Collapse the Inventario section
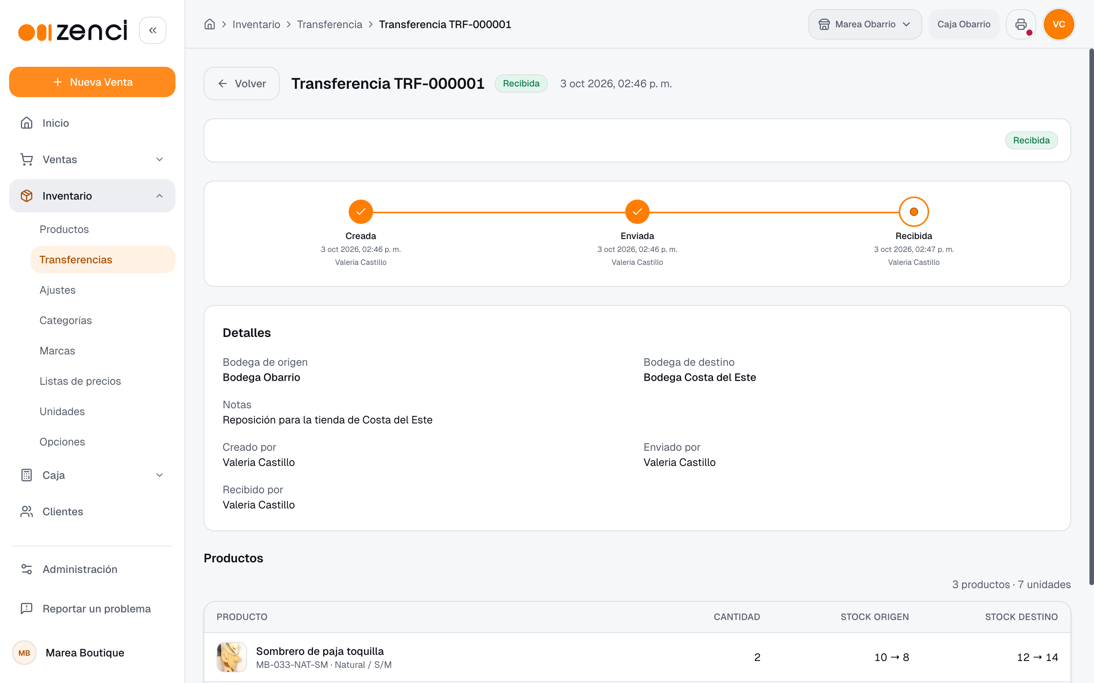The width and height of the screenshot is (1094, 683). point(159,195)
